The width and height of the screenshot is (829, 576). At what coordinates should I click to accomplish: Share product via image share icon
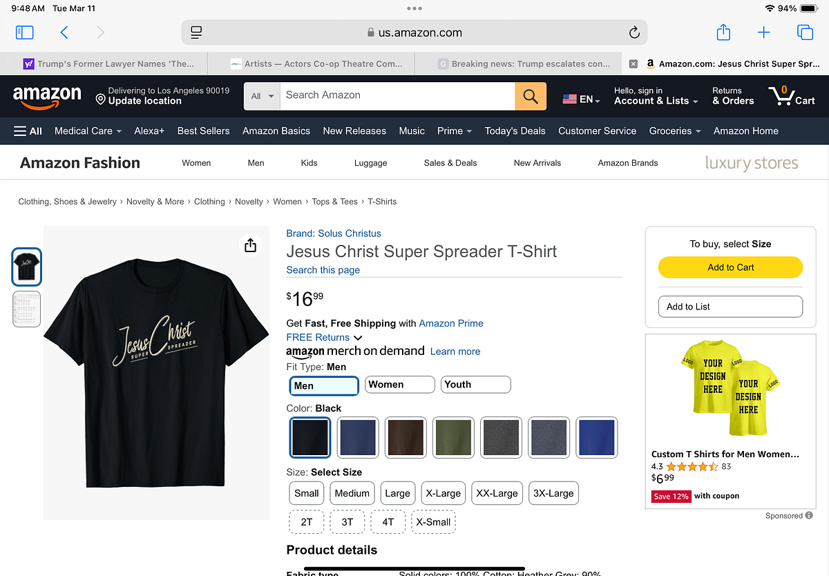(250, 245)
